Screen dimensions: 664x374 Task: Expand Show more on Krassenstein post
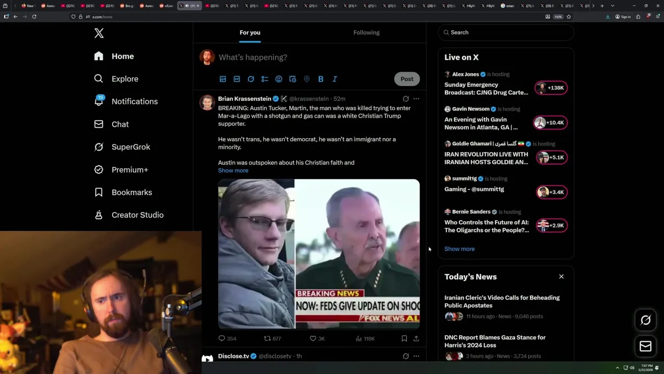coord(233,170)
